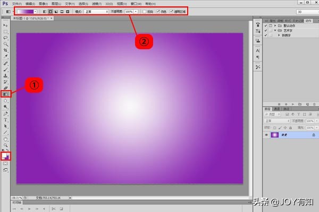319x212 pixels.
Task: Open the layer filter type dropdown
Action: point(272,114)
